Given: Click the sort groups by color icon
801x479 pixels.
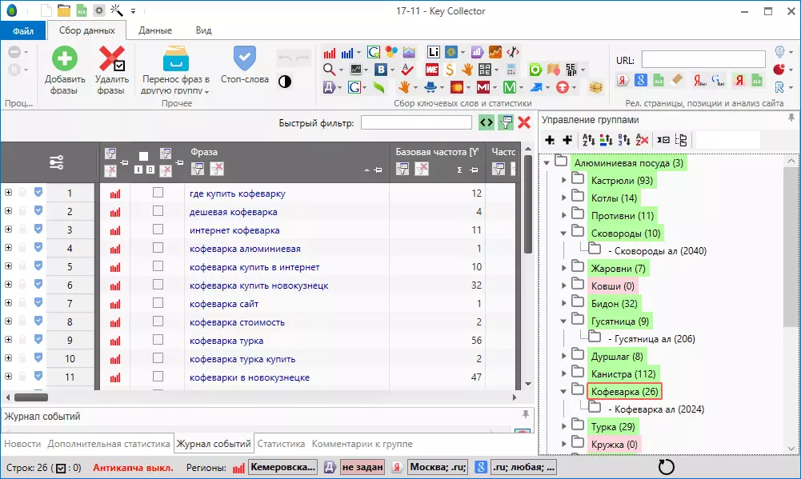Looking at the screenshot, I should pyautogui.click(x=606, y=140).
